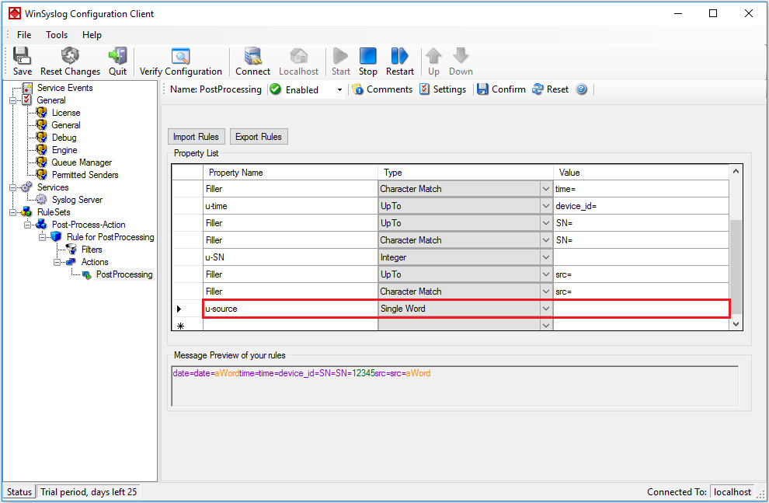
Task: Move the item Down using the arrow icon
Action: click(x=461, y=61)
